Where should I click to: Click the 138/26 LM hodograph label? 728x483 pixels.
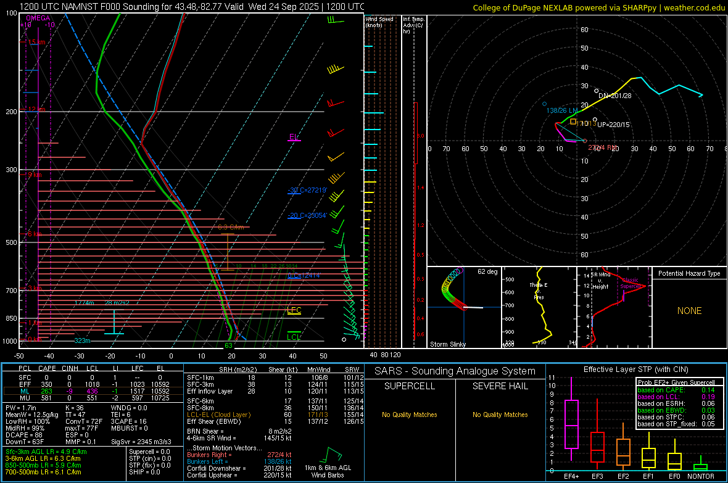[x=562, y=110]
